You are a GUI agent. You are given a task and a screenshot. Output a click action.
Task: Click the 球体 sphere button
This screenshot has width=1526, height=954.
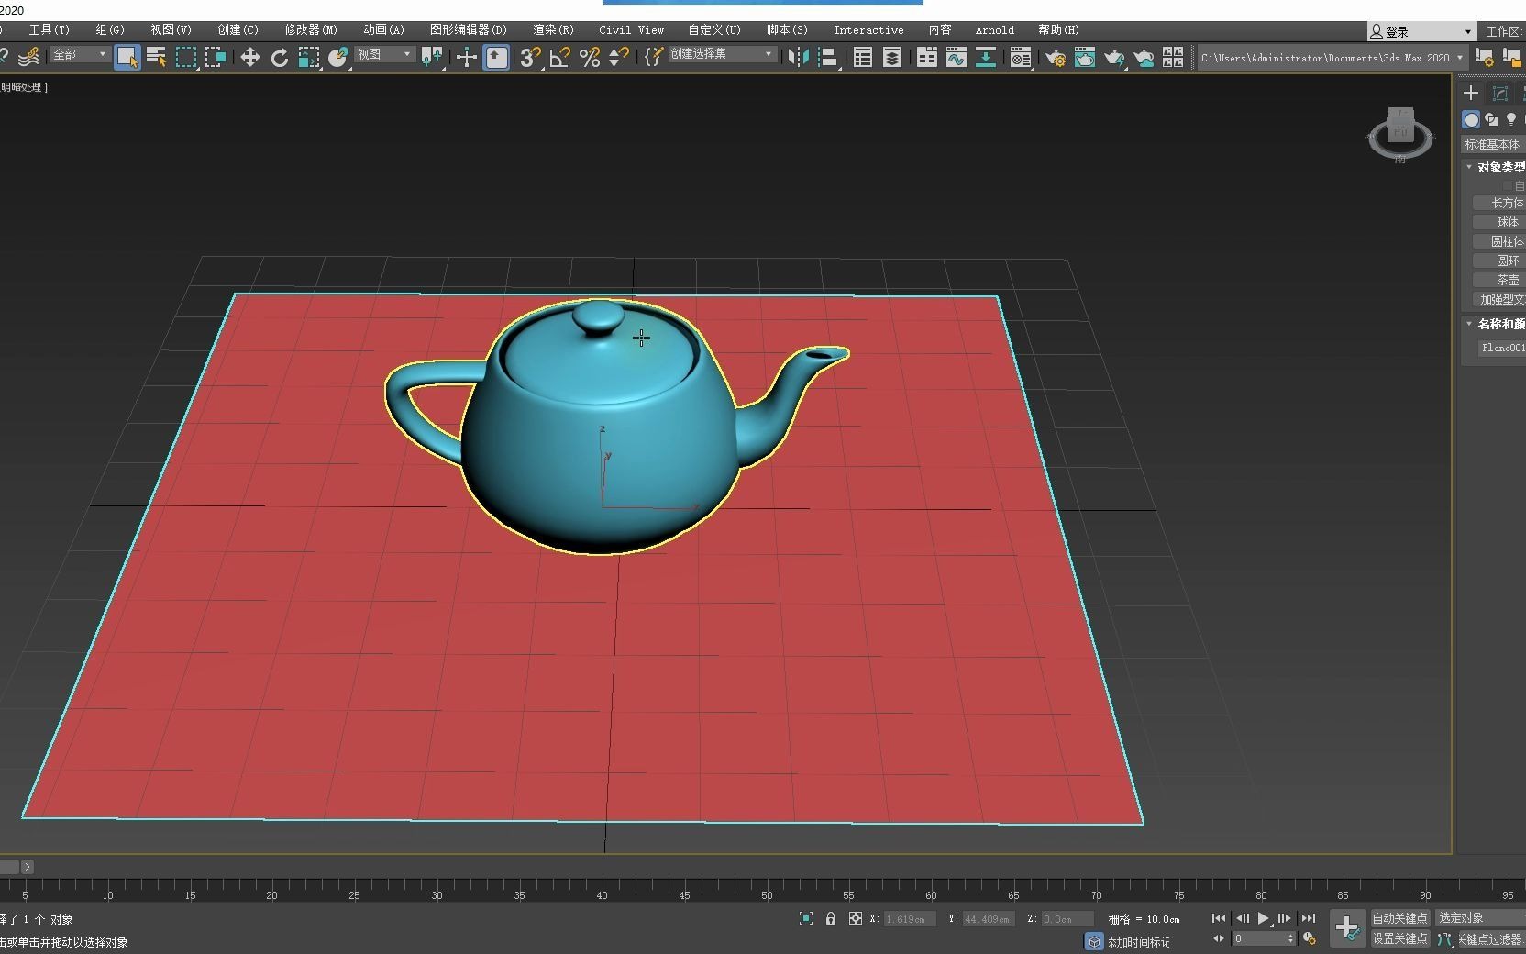1498,222
